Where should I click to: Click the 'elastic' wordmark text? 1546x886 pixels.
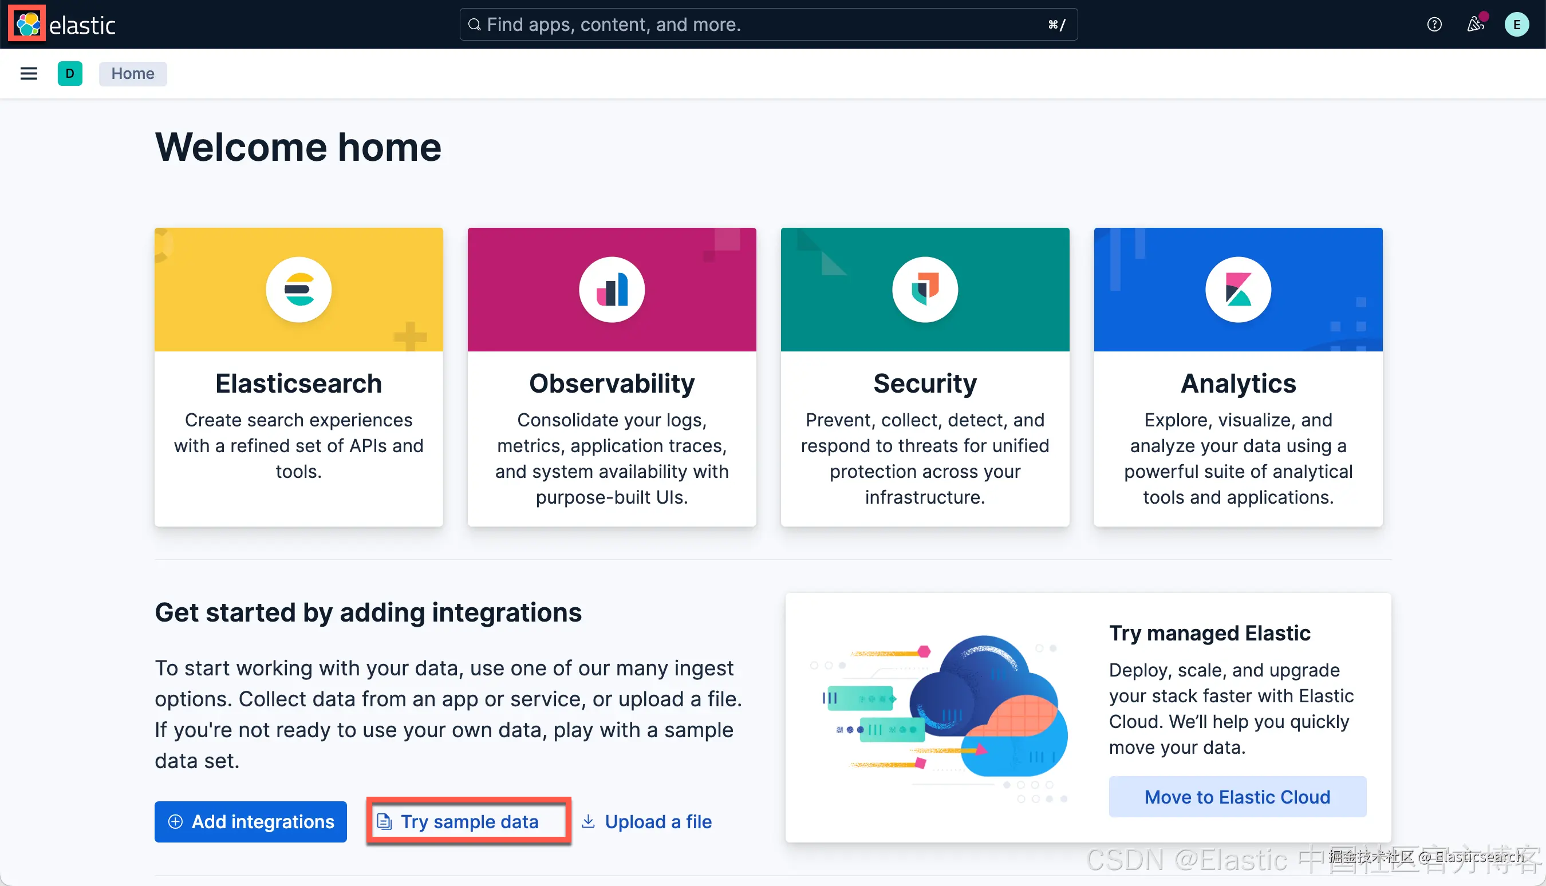click(x=82, y=25)
